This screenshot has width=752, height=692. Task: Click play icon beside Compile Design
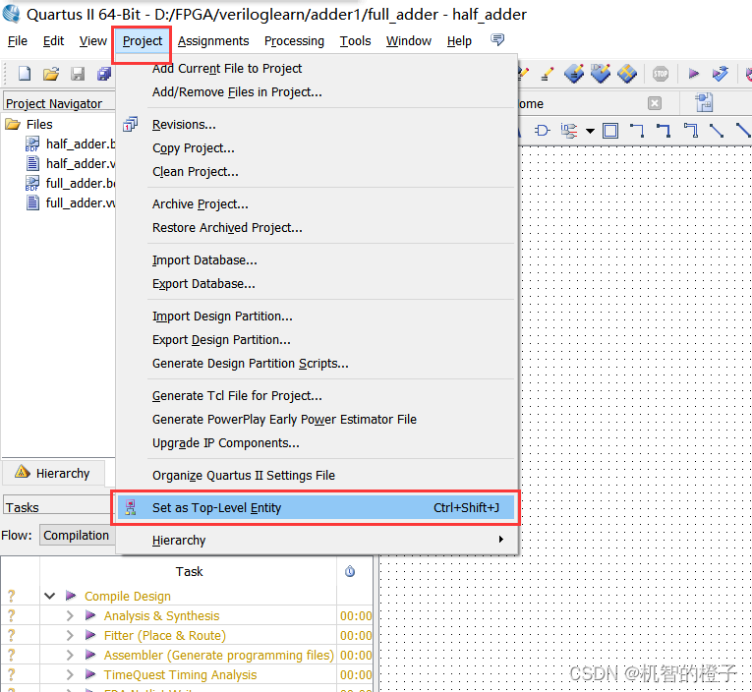[71, 596]
